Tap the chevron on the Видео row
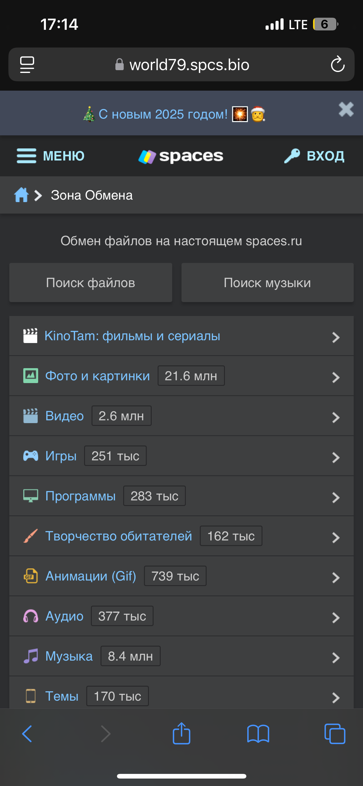The height and width of the screenshot is (786, 363). point(336,417)
